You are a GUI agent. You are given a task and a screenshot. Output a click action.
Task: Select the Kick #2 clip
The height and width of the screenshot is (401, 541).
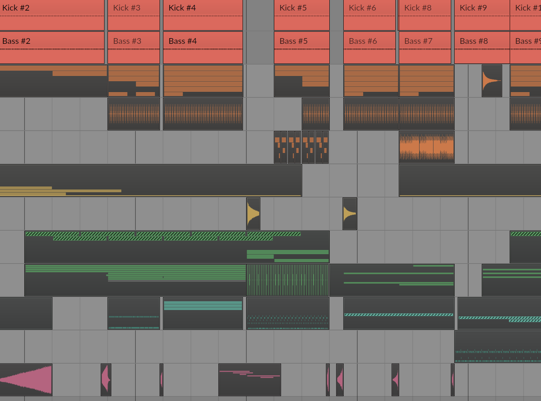coord(52,15)
